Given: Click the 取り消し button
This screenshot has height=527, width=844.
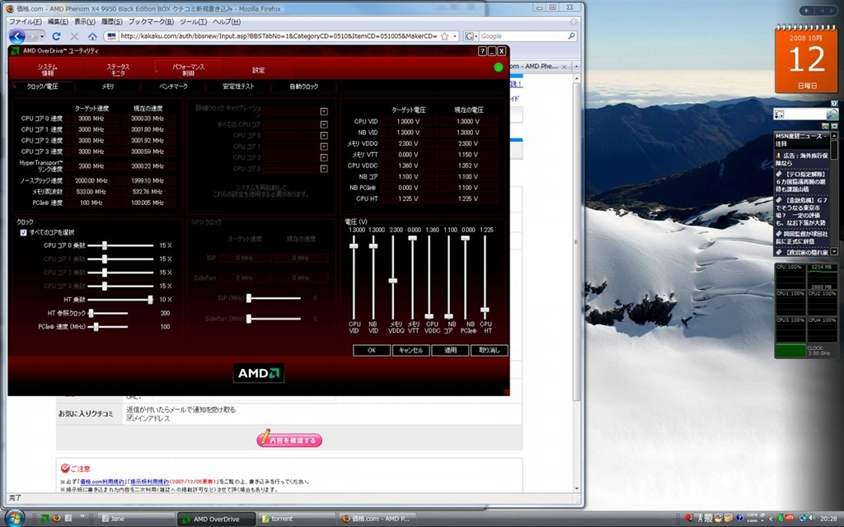Looking at the screenshot, I should pos(490,350).
